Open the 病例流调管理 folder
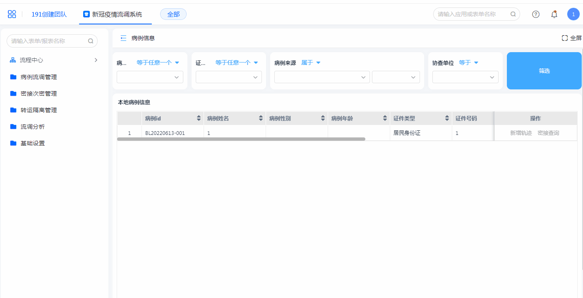The height and width of the screenshot is (298, 583). 38,77
